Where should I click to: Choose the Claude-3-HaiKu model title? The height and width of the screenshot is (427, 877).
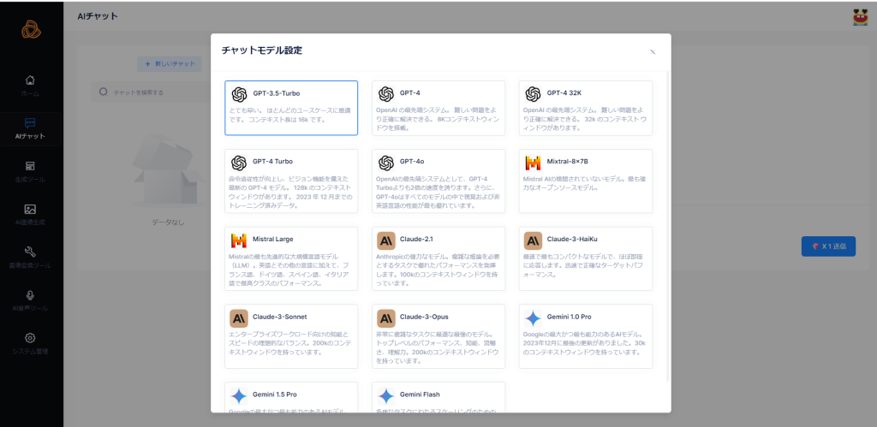pos(572,240)
